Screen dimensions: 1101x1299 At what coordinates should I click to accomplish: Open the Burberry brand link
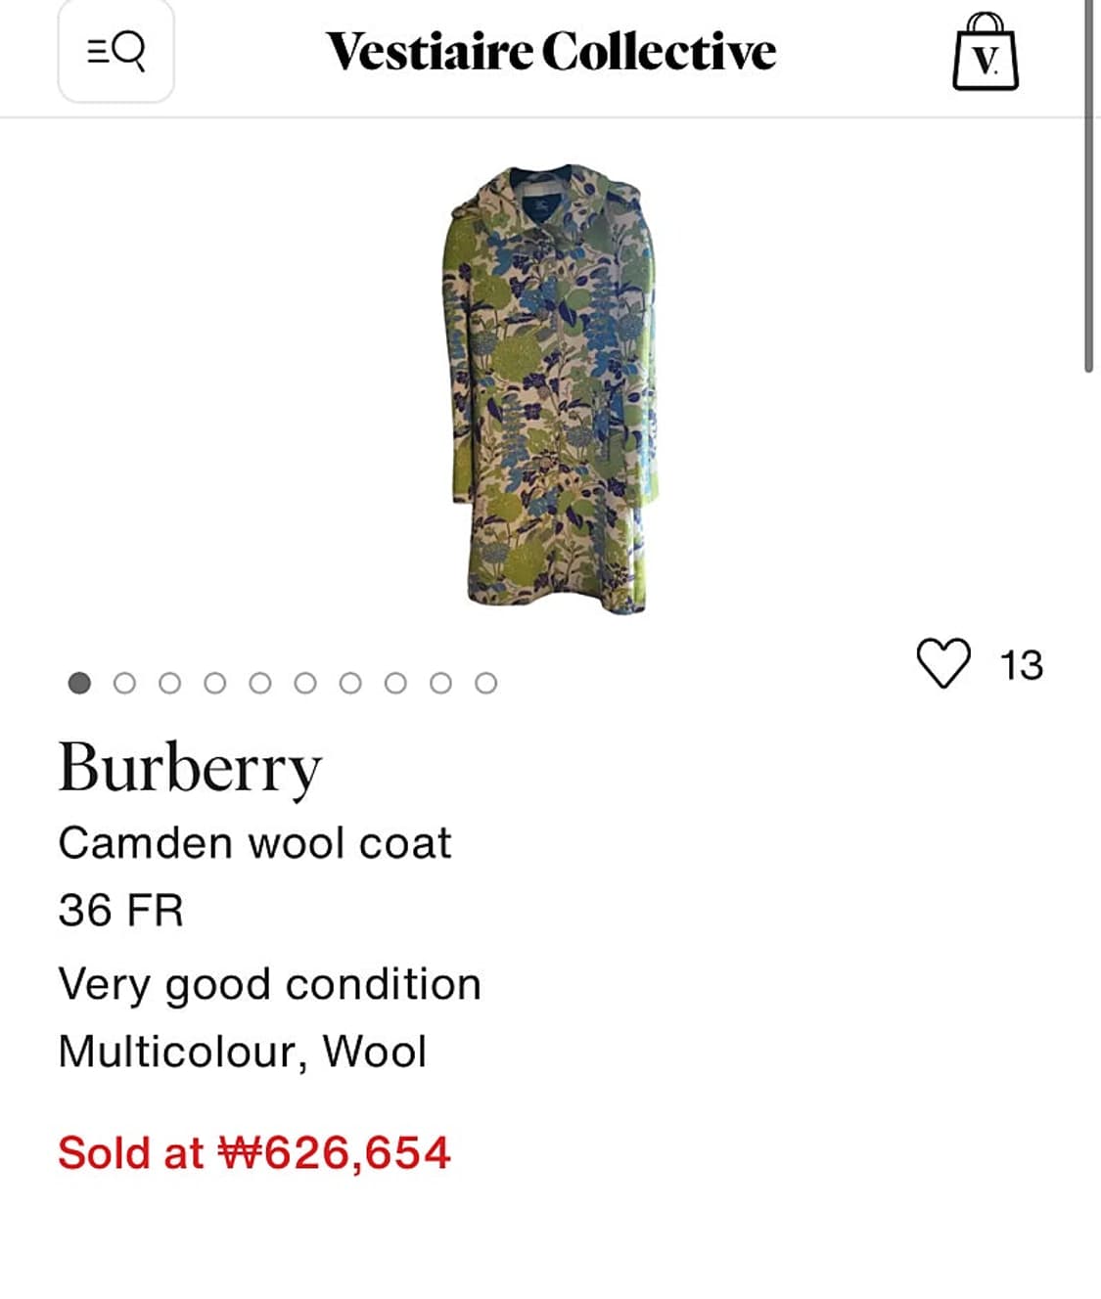pos(190,769)
